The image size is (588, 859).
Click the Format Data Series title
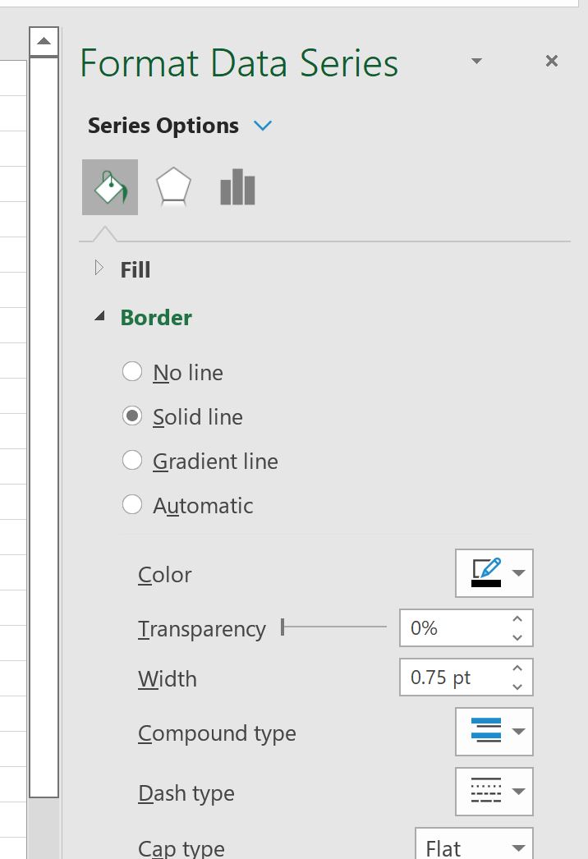coord(238,62)
